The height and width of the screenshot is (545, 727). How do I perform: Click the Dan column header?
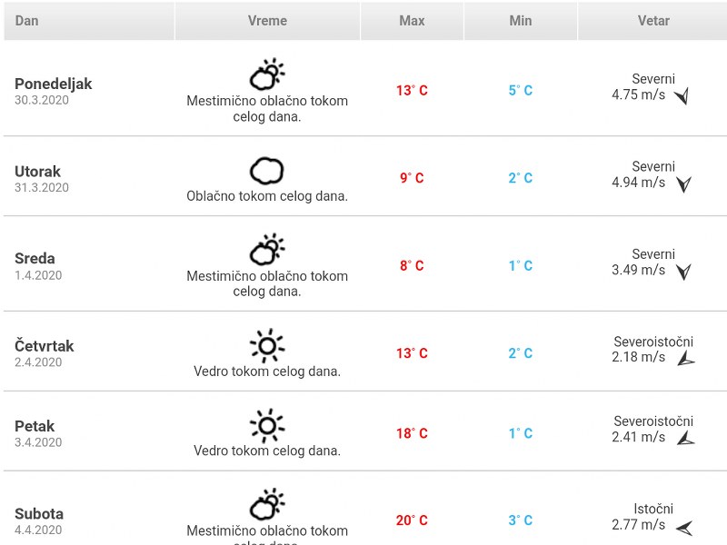point(25,21)
